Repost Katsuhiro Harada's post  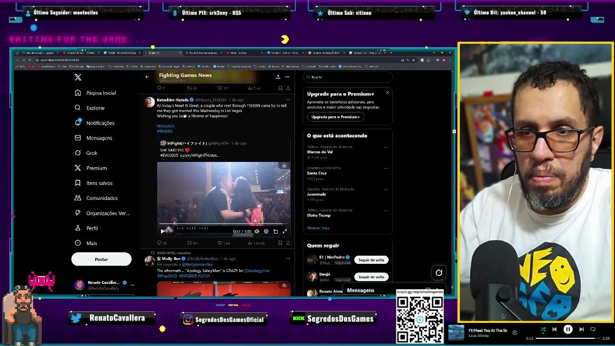click(x=192, y=243)
